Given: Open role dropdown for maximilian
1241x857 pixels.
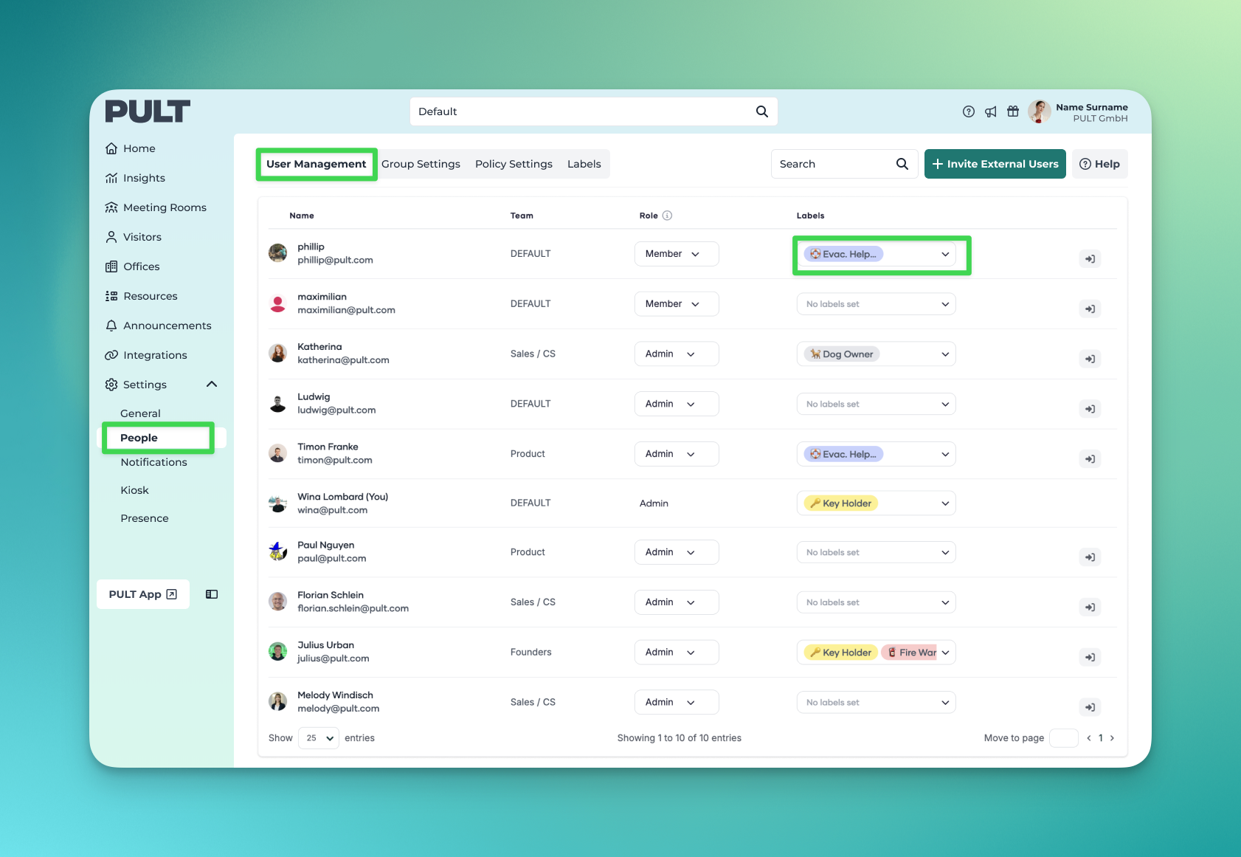Looking at the screenshot, I should click(x=676, y=304).
